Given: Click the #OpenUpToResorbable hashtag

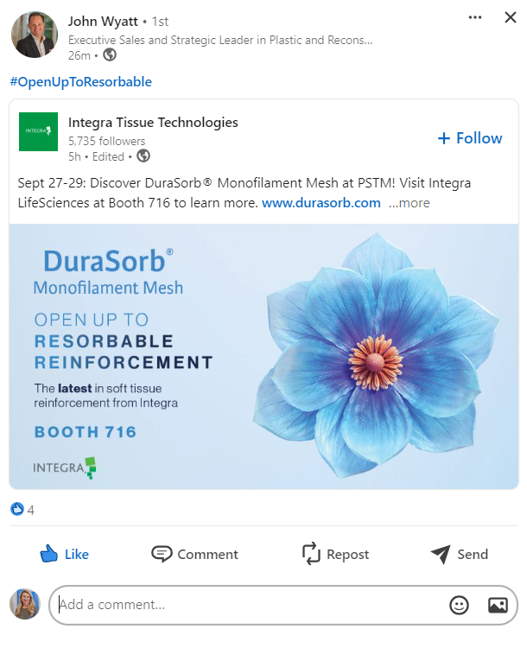Looking at the screenshot, I should tap(81, 82).
